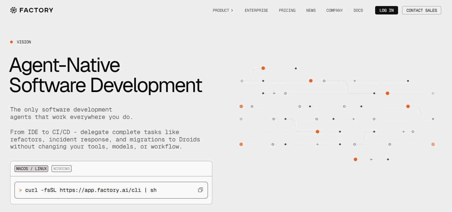Expand the chevron next to PRODUCT
The image size is (452, 212).
pyautogui.click(x=232, y=10)
